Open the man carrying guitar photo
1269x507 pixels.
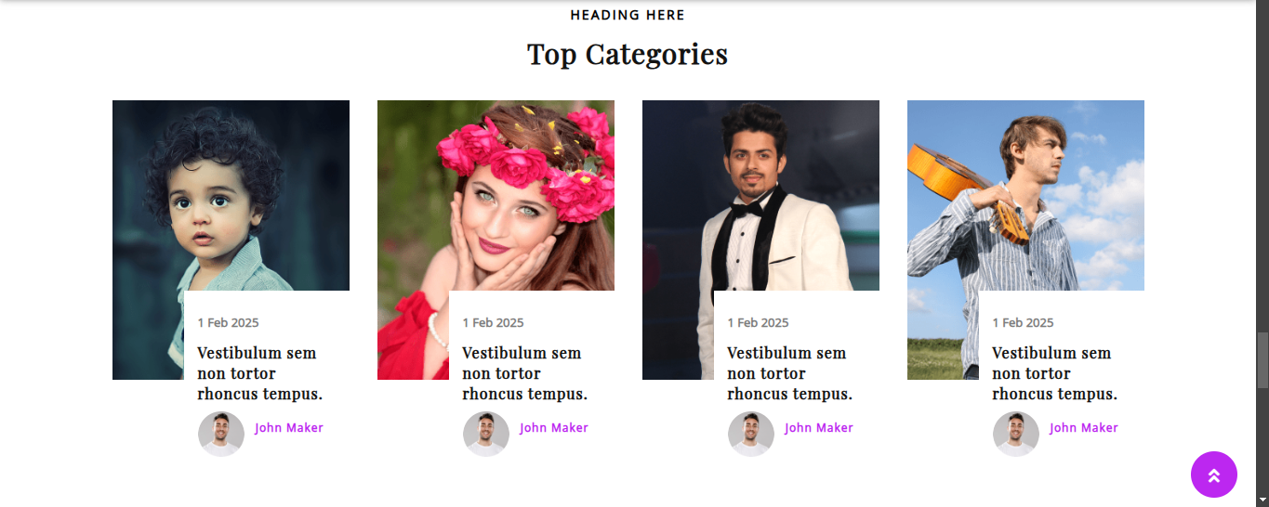[1025, 196]
